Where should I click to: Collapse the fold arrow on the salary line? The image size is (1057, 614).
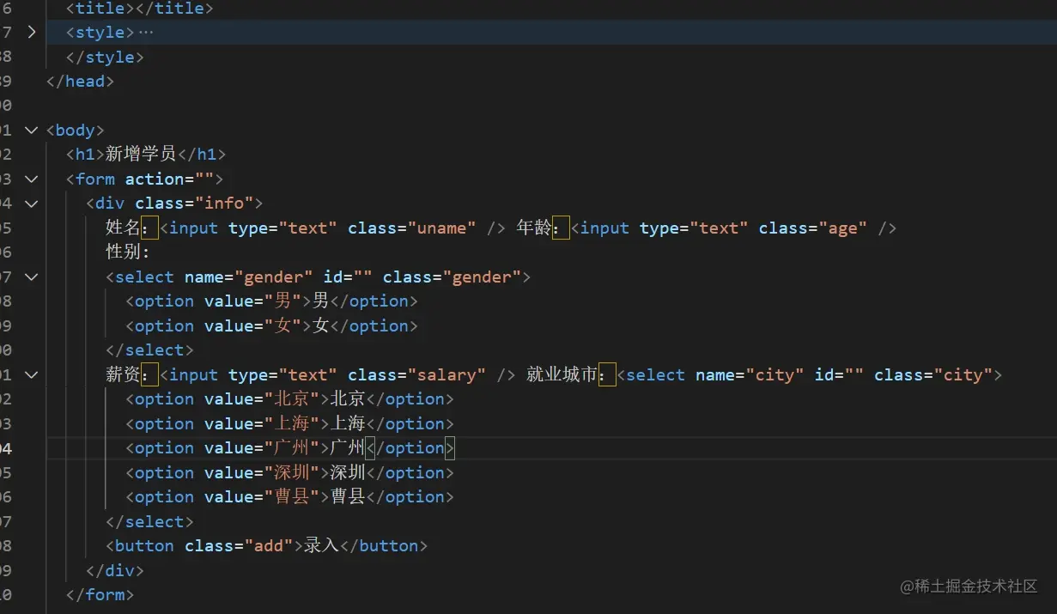click(x=32, y=375)
